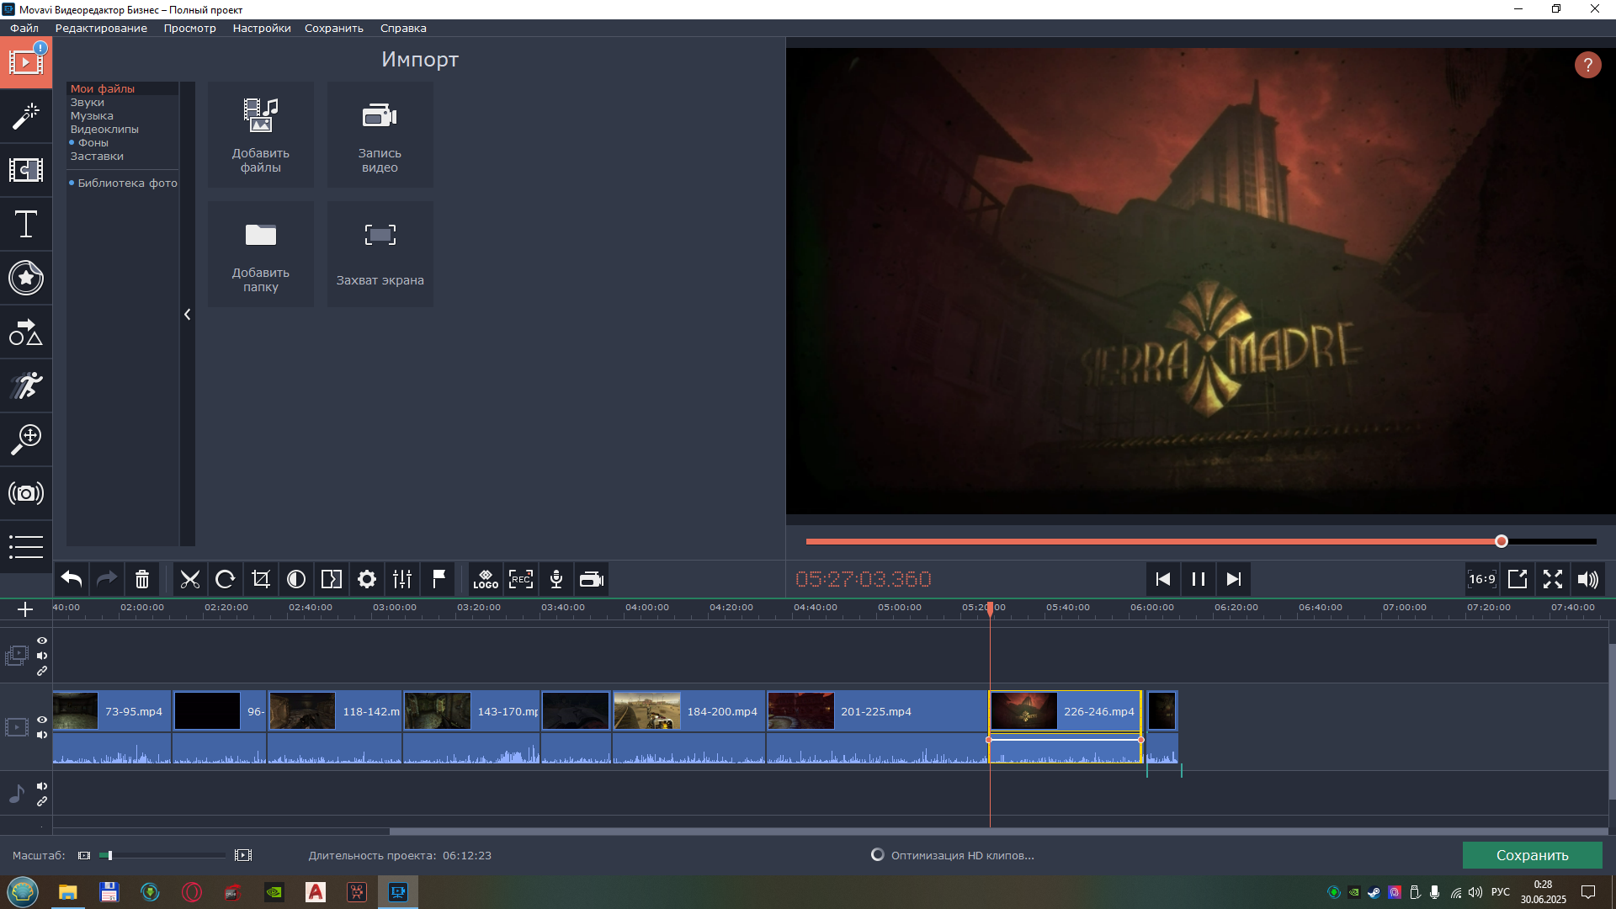The image size is (1616, 909).
Task: Delete selected clip with trash icon
Action: pyautogui.click(x=142, y=579)
